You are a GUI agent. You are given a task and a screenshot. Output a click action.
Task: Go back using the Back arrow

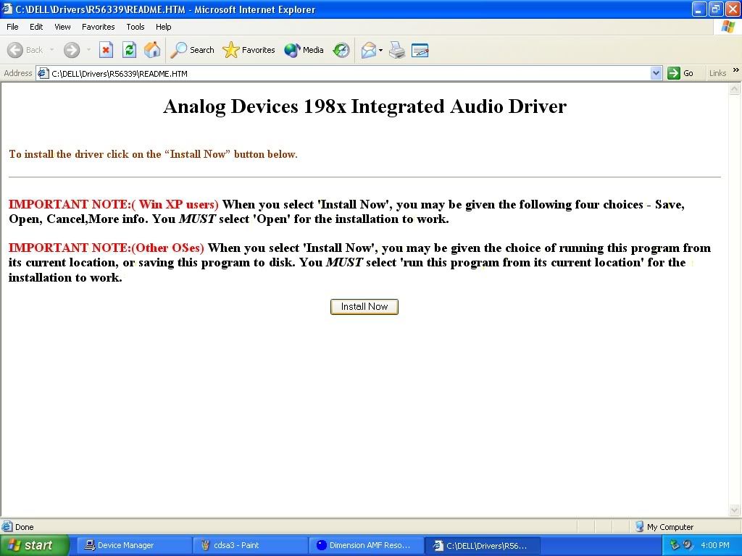[25, 50]
